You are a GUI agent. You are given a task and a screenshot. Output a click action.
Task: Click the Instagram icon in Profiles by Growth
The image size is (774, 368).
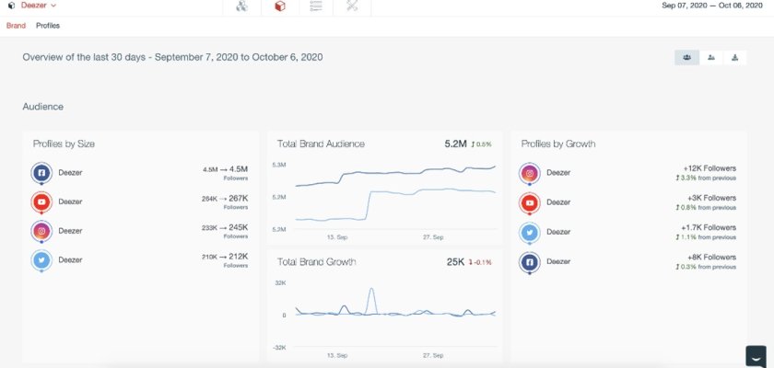pos(530,172)
